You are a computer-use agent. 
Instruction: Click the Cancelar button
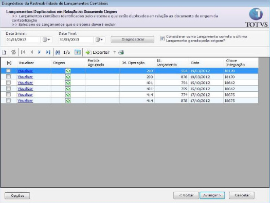242,195
